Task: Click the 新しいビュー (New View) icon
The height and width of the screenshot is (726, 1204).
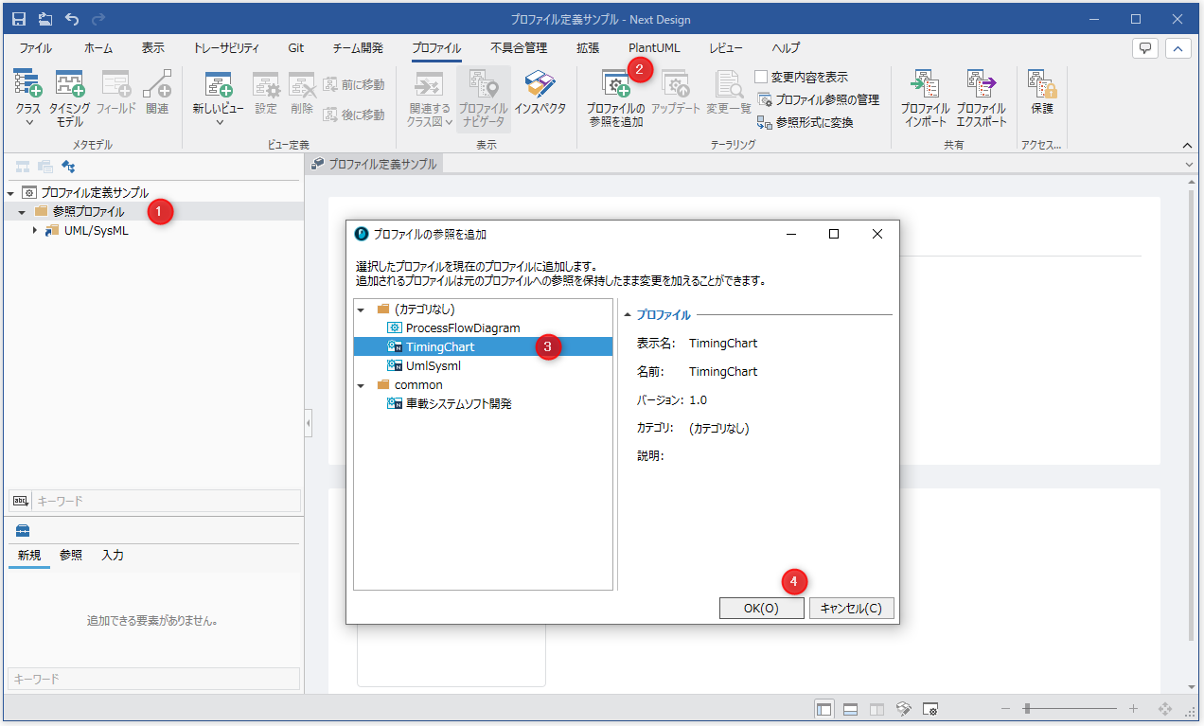Action: click(219, 83)
